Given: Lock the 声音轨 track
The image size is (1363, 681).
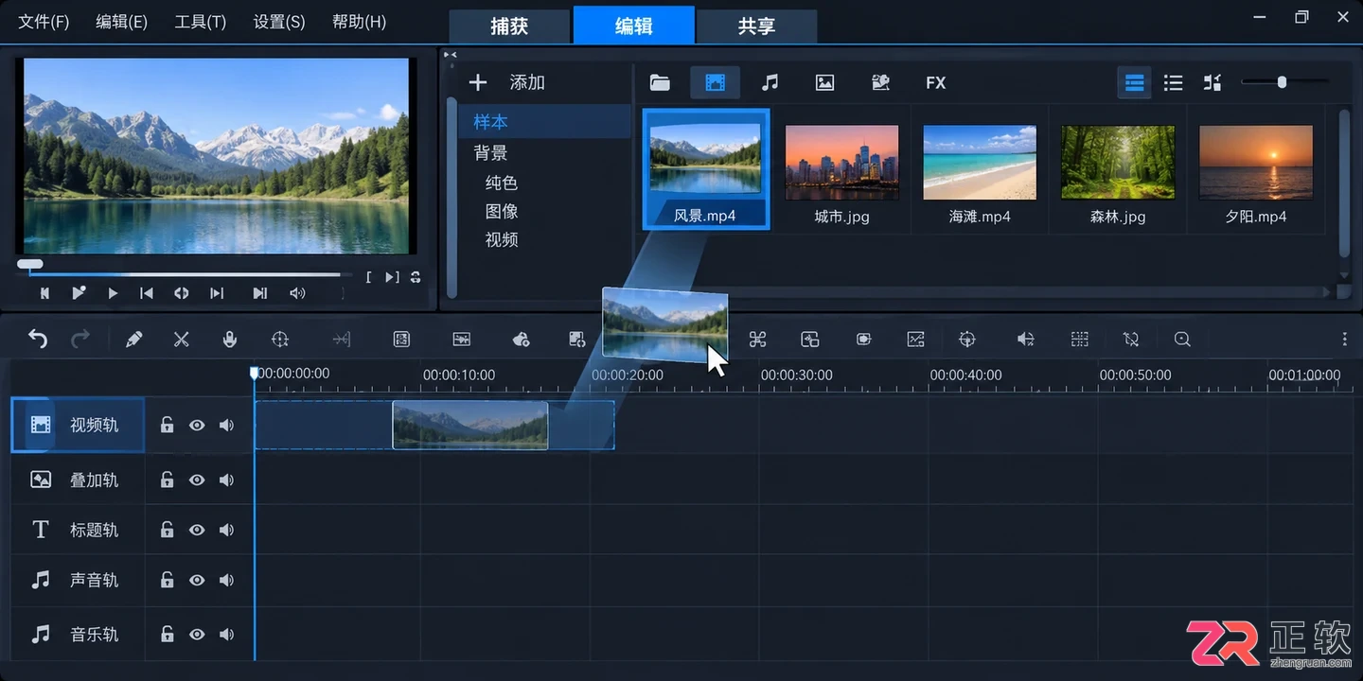Looking at the screenshot, I should click(167, 581).
